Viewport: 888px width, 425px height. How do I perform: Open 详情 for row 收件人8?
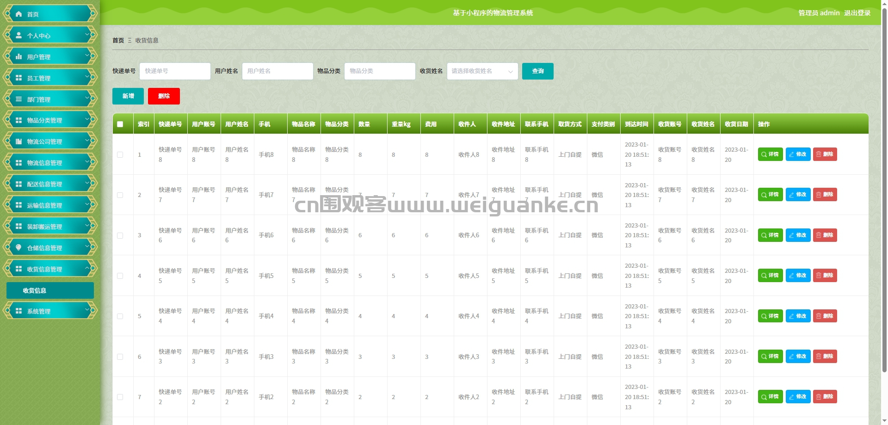[x=770, y=154]
